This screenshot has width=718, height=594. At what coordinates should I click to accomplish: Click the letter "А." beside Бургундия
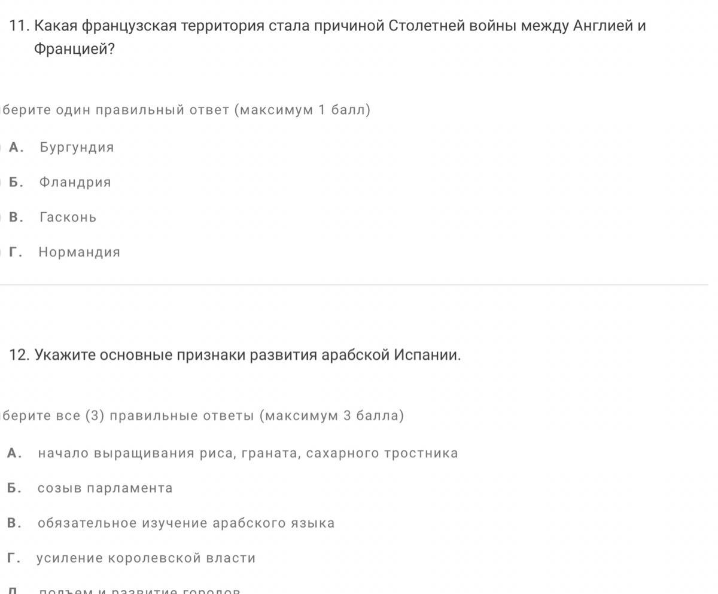[16, 148]
